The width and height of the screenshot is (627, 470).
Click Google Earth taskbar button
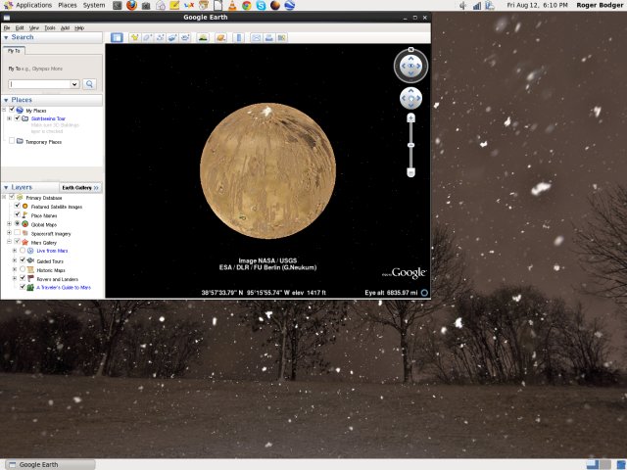click(x=50, y=464)
